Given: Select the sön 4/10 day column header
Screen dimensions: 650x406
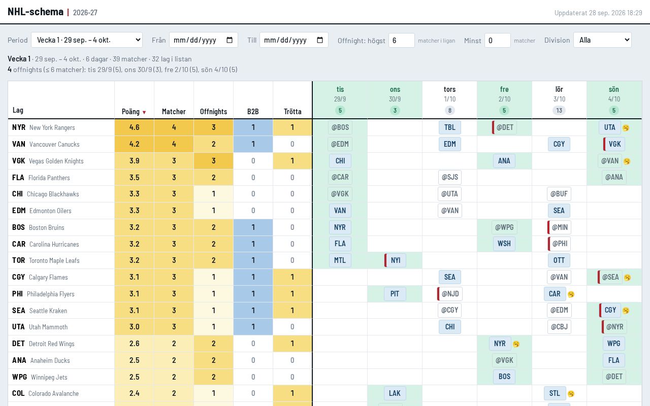Looking at the screenshot, I should pyautogui.click(x=614, y=100).
